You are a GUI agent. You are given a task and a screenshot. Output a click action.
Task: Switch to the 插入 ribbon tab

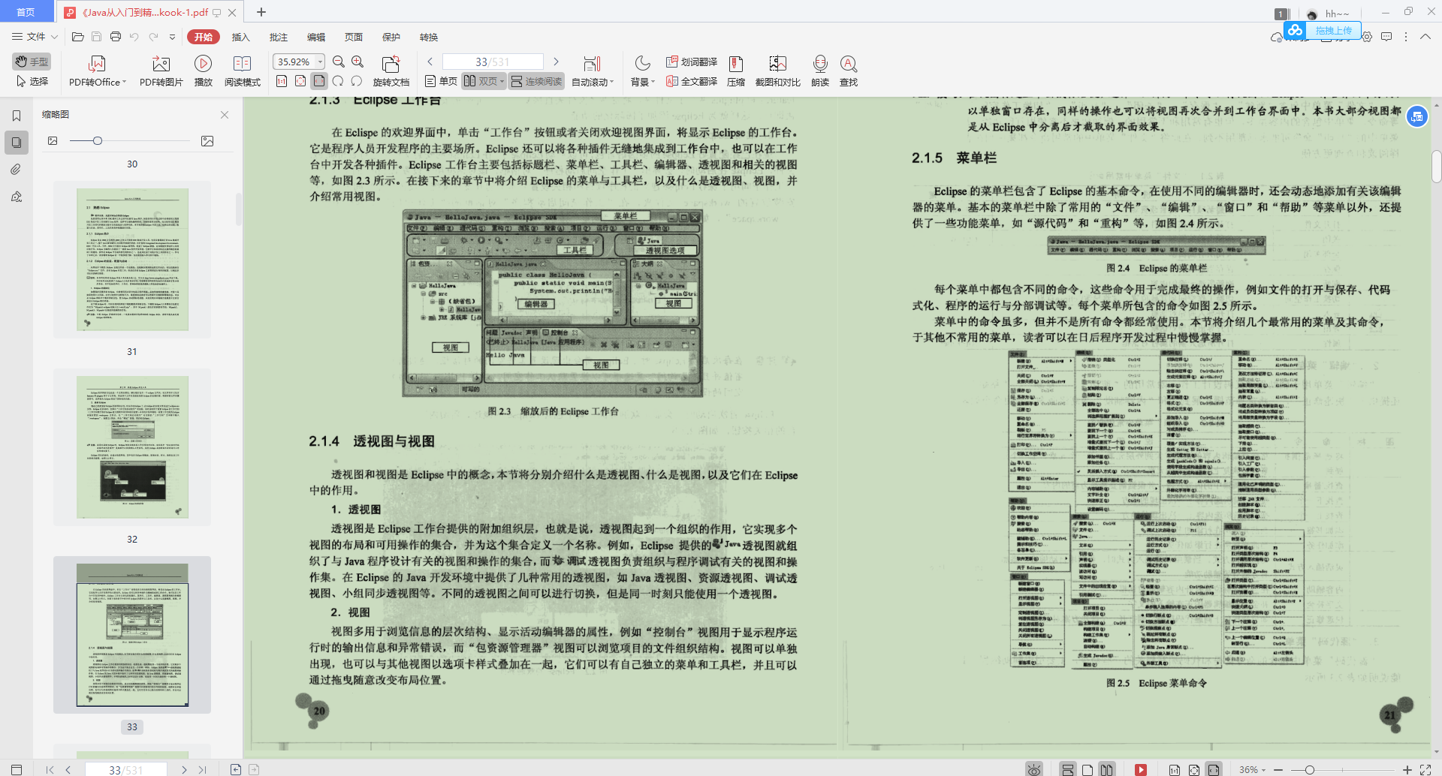[240, 37]
